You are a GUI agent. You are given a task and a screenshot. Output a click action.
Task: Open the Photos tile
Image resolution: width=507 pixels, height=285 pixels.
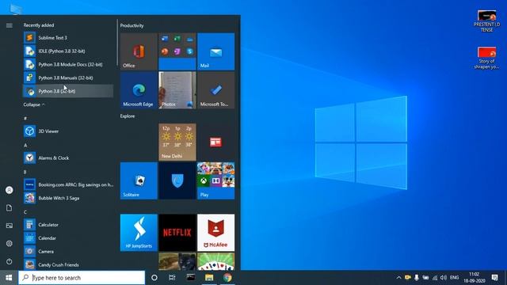click(x=177, y=90)
